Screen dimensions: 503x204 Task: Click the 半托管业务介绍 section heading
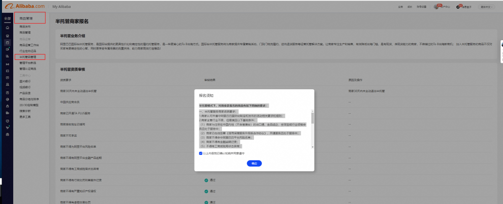click(x=73, y=35)
